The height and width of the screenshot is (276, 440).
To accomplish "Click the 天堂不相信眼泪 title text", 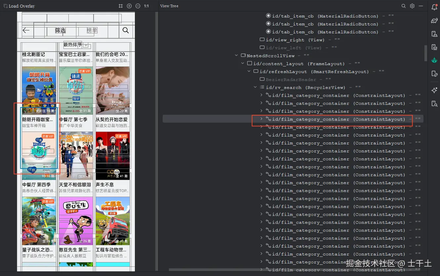I will coord(75,184).
